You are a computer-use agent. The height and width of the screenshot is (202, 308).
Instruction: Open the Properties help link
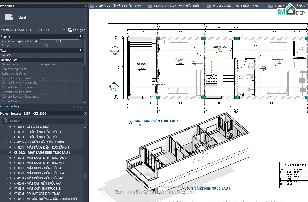click(10, 106)
